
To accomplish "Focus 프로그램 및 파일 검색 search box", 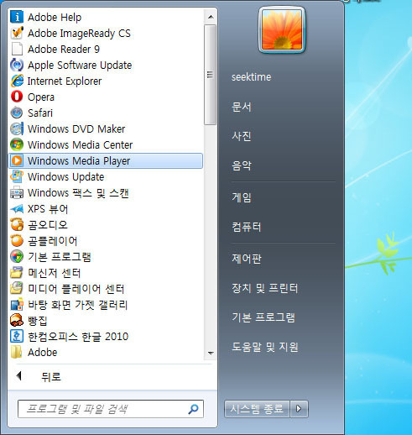I will coord(111,409).
